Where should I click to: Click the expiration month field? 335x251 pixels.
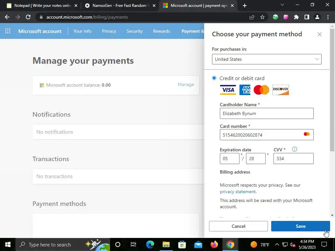point(229,159)
